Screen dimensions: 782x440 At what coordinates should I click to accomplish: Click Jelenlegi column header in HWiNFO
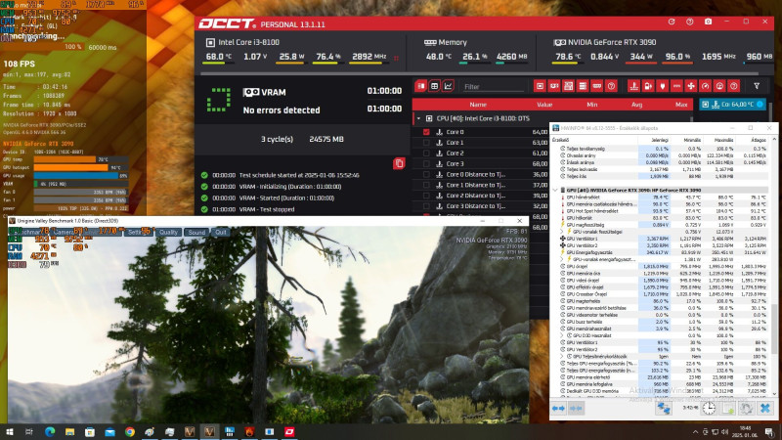pos(660,140)
